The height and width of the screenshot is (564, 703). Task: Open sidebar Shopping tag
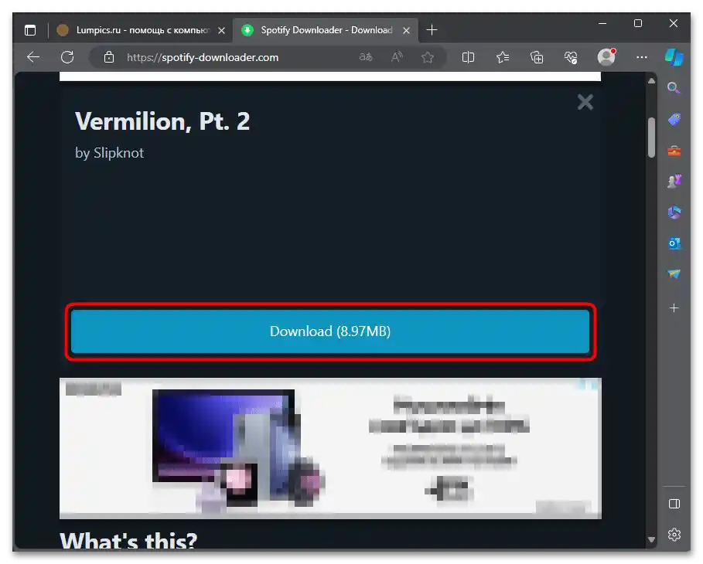point(674,119)
